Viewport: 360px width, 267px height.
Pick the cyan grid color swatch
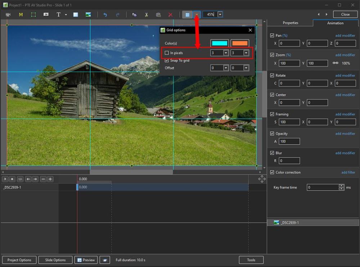[220, 43]
